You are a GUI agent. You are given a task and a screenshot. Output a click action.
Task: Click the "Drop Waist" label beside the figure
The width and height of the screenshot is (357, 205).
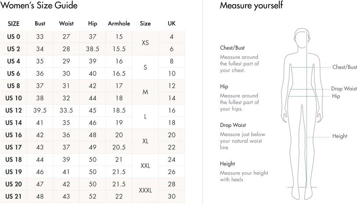344,89
